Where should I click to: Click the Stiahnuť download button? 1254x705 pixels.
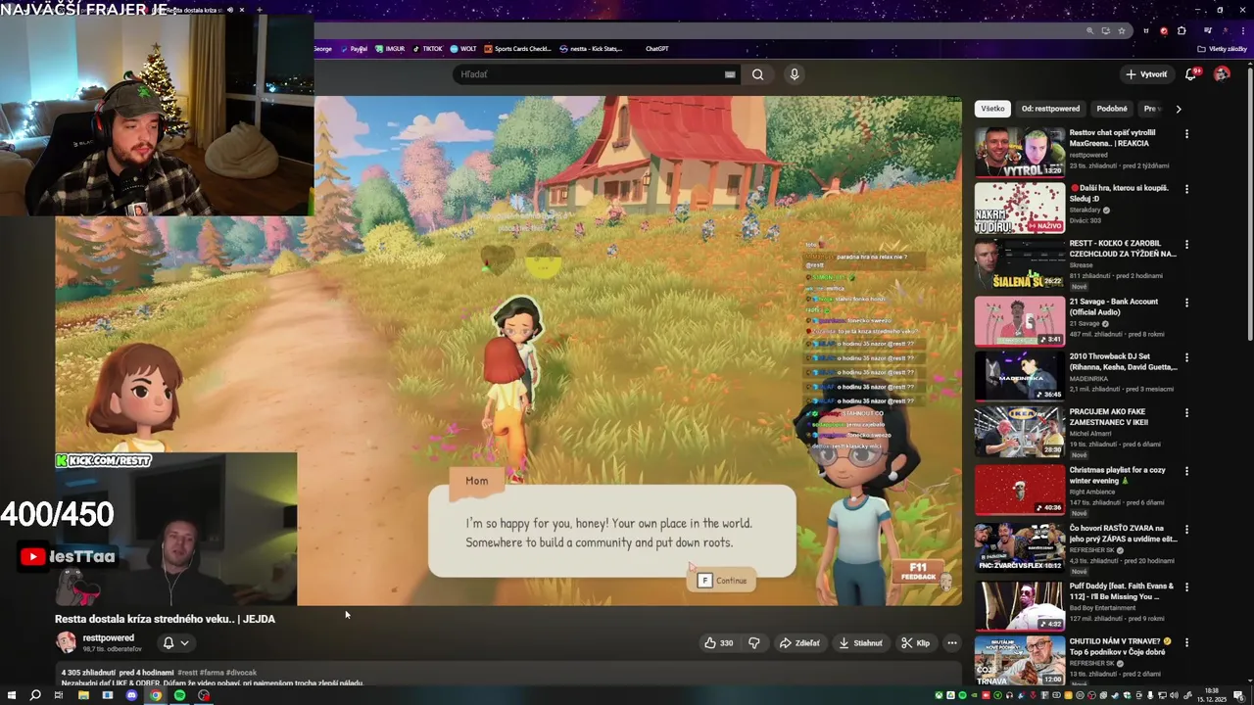860,643
